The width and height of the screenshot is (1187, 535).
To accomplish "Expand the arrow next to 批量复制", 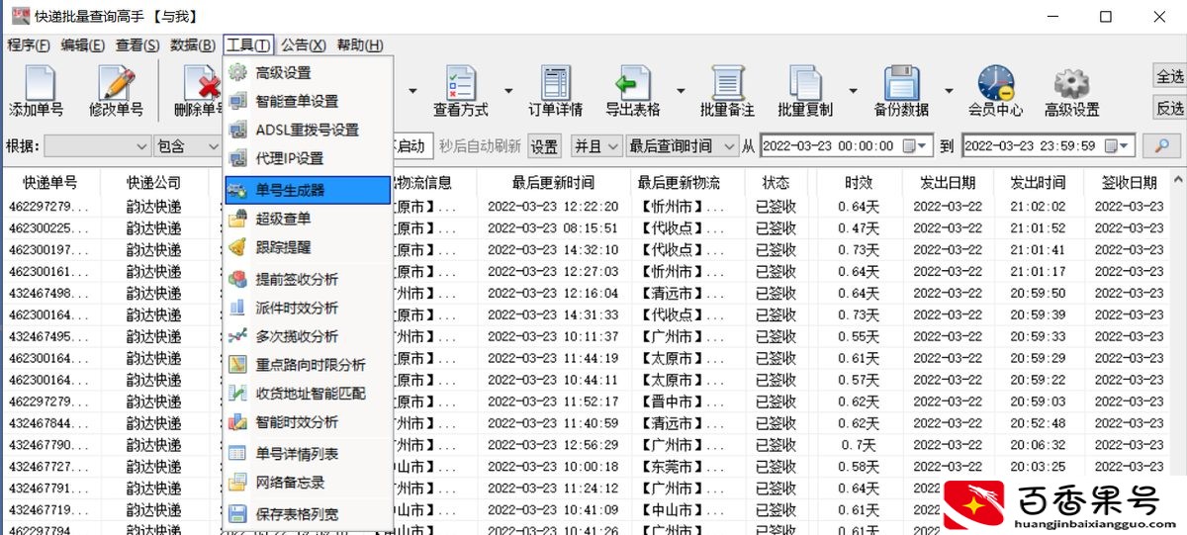I will (x=855, y=91).
